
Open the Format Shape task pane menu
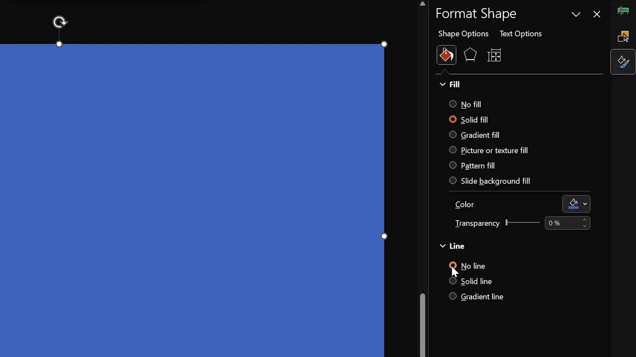(576, 14)
